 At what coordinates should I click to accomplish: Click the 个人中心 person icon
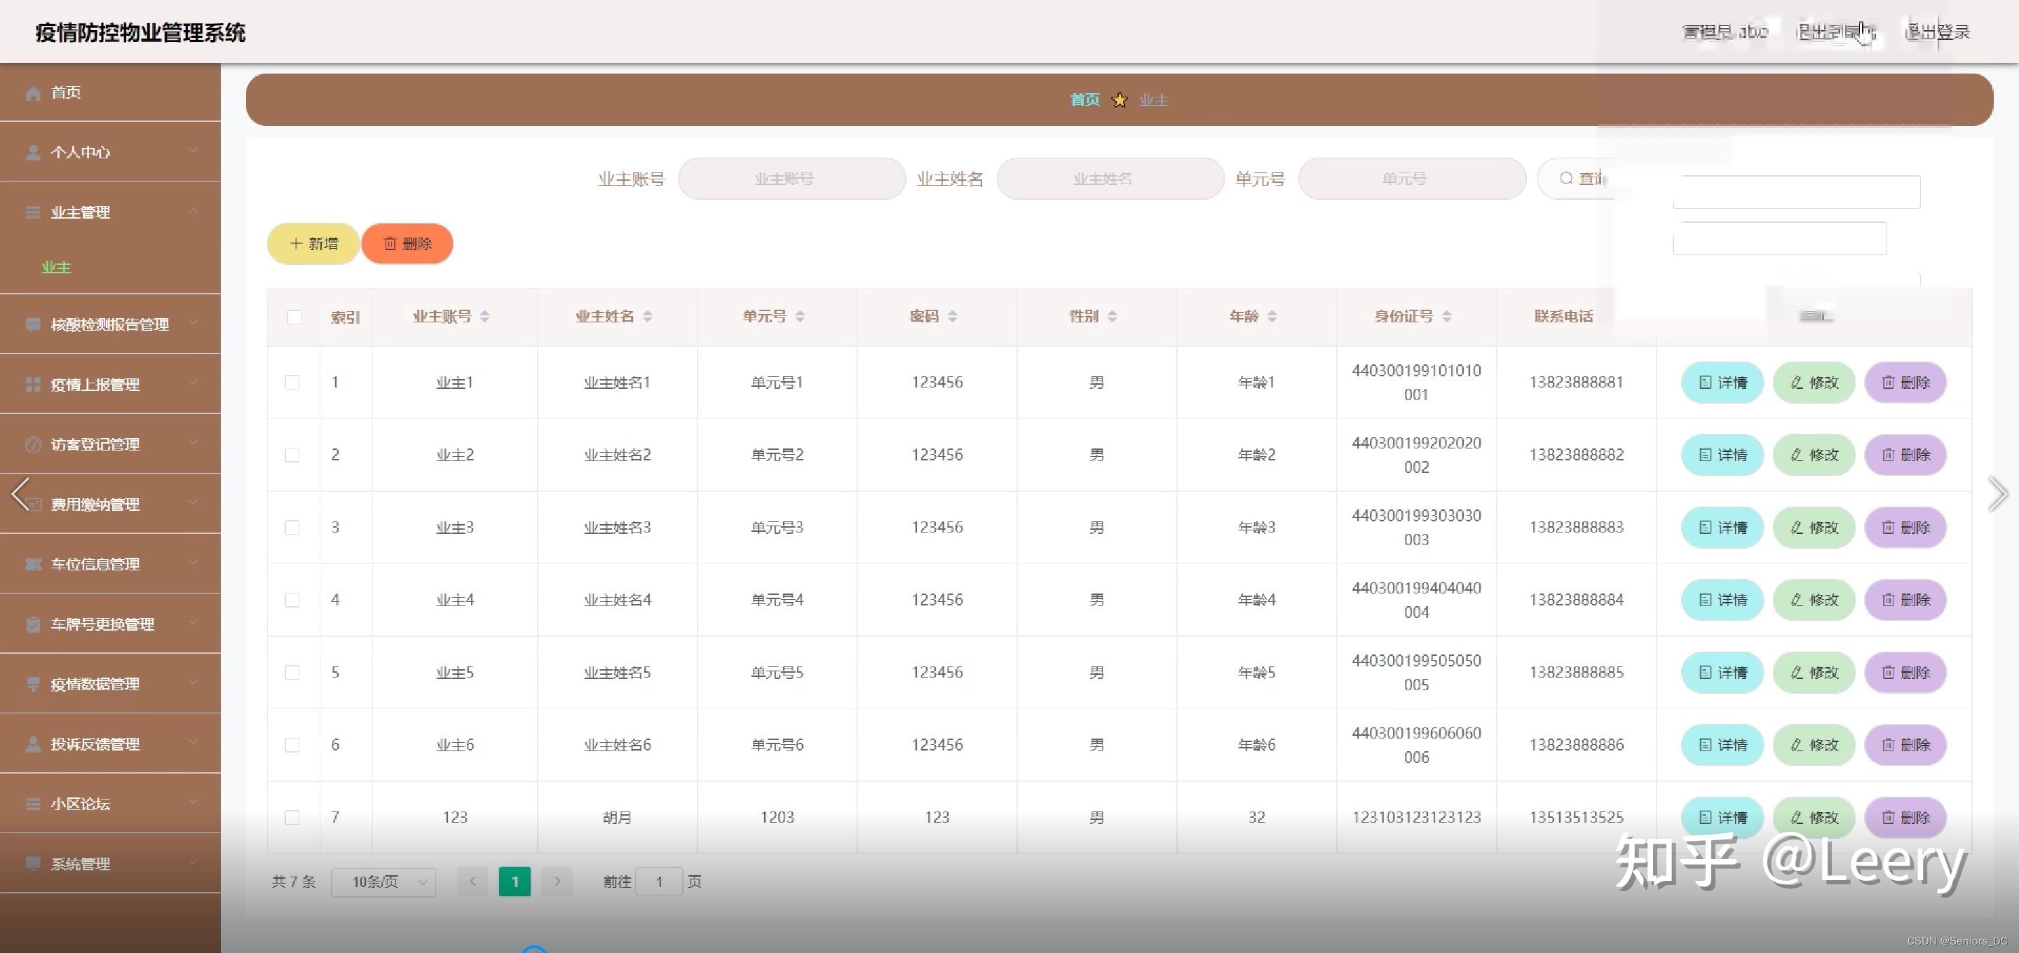pos(33,152)
